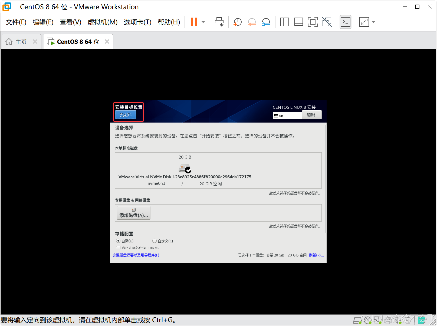Click the message log note status icon
Viewport: 437px width, 326px height.
pos(421,320)
